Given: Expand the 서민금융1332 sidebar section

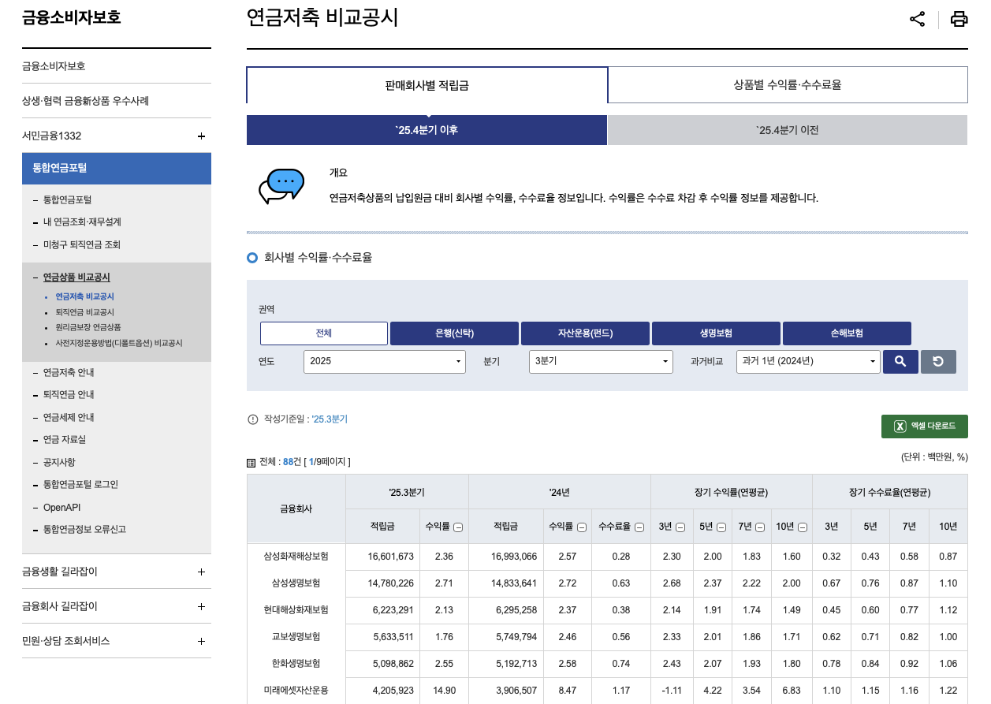Looking at the screenshot, I should pos(201,136).
